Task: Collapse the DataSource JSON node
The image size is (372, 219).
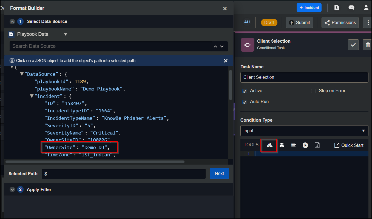Action: tap(22, 74)
